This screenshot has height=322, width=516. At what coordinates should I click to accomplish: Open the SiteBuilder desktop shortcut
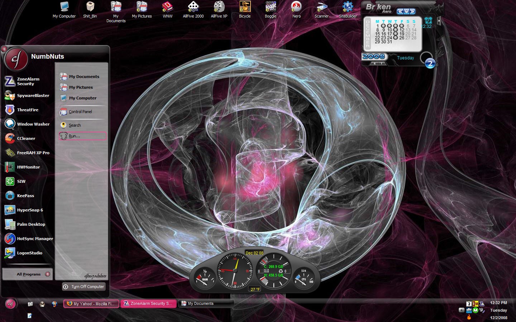click(x=348, y=10)
